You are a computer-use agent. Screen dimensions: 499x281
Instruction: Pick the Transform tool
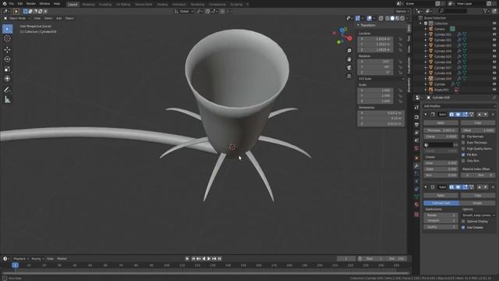(7, 78)
